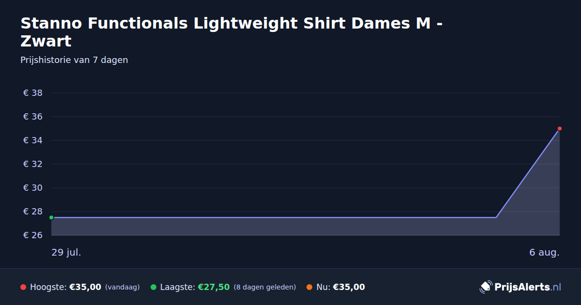Click the € 38 axis label
Screen dimensions: 581x305
[33, 93]
